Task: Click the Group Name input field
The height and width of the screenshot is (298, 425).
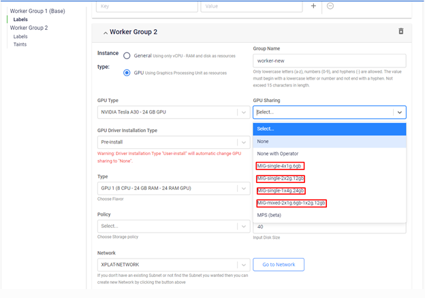Action: coord(329,61)
